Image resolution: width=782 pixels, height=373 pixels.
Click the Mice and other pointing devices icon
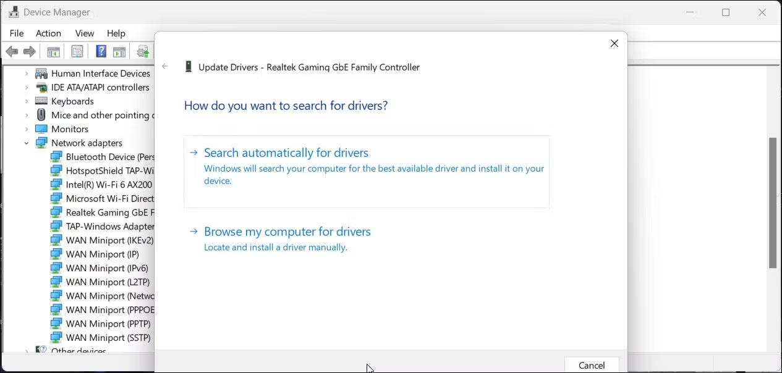click(x=41, y=115)
